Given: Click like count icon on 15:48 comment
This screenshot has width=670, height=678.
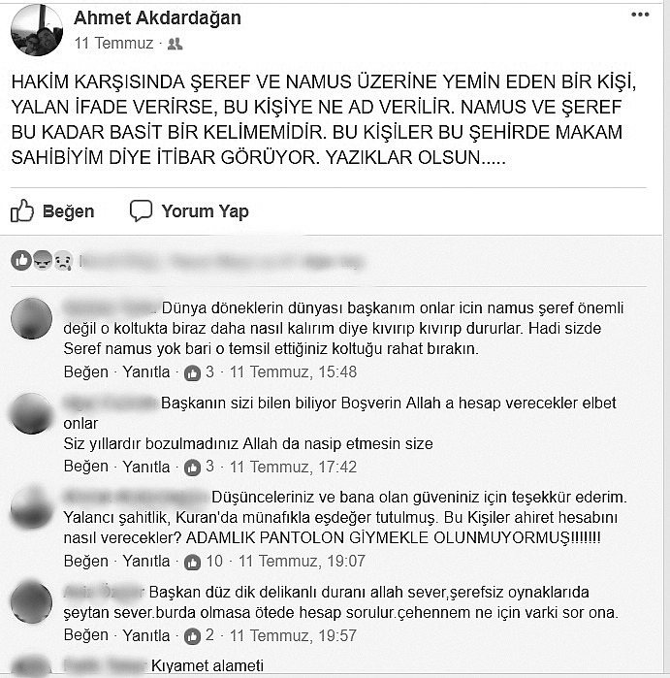Looking at the screenshot, I should point(192,372).
